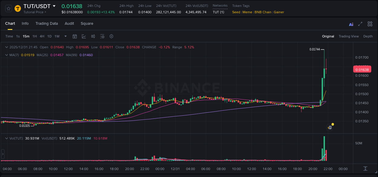The image size is (378, 177).
Task: Collapse the moving averages row
Action: coord(6,55)
